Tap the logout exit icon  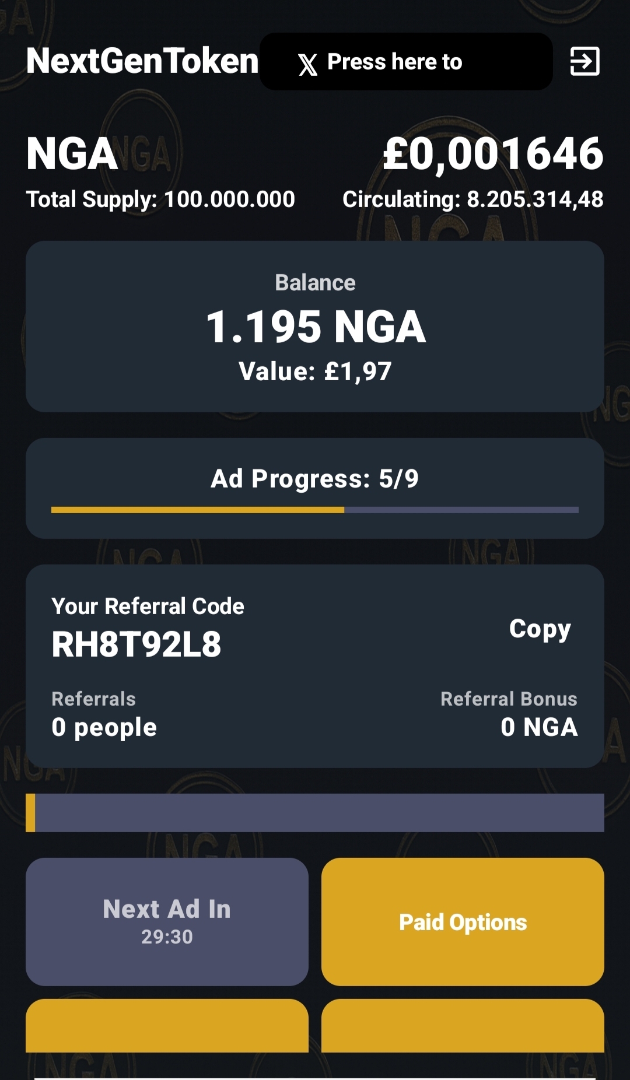584,61
